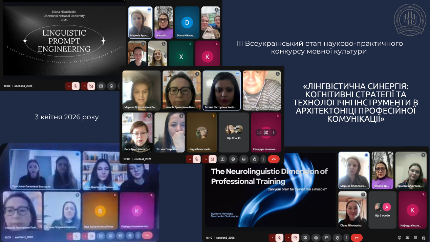Select the K avatar tile in blurred meeting
The image size is (430, 242).
click(137, 212)
